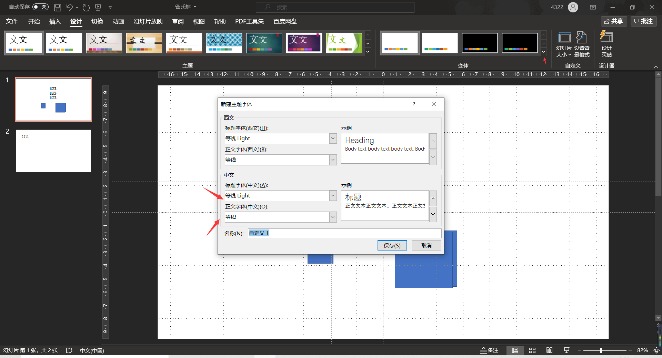Toggle the AutoSave switch
This screenshot has height=358, width=662.
click(x=40, y=7)
